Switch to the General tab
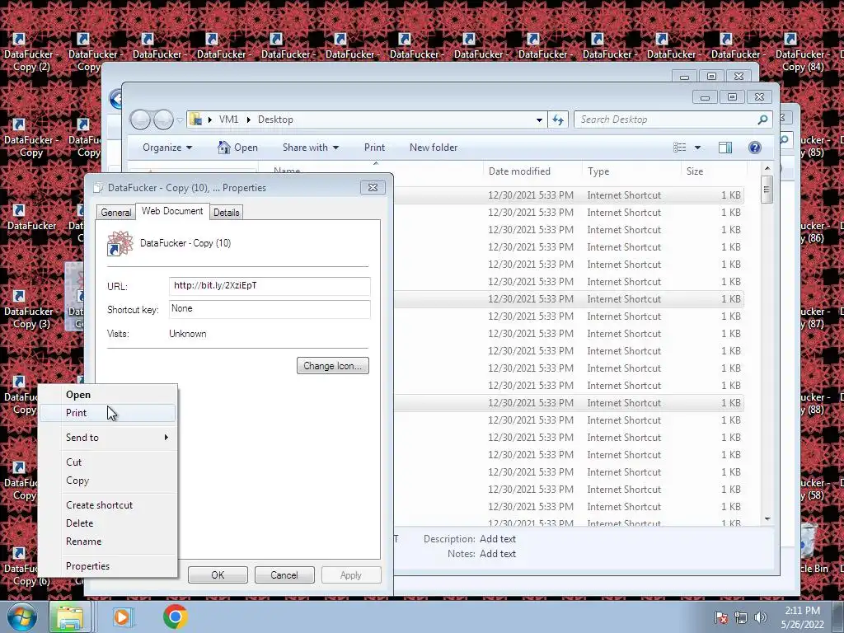Viewport: 844px width, 633px height. pyautogui.click(x=115, y=213)
